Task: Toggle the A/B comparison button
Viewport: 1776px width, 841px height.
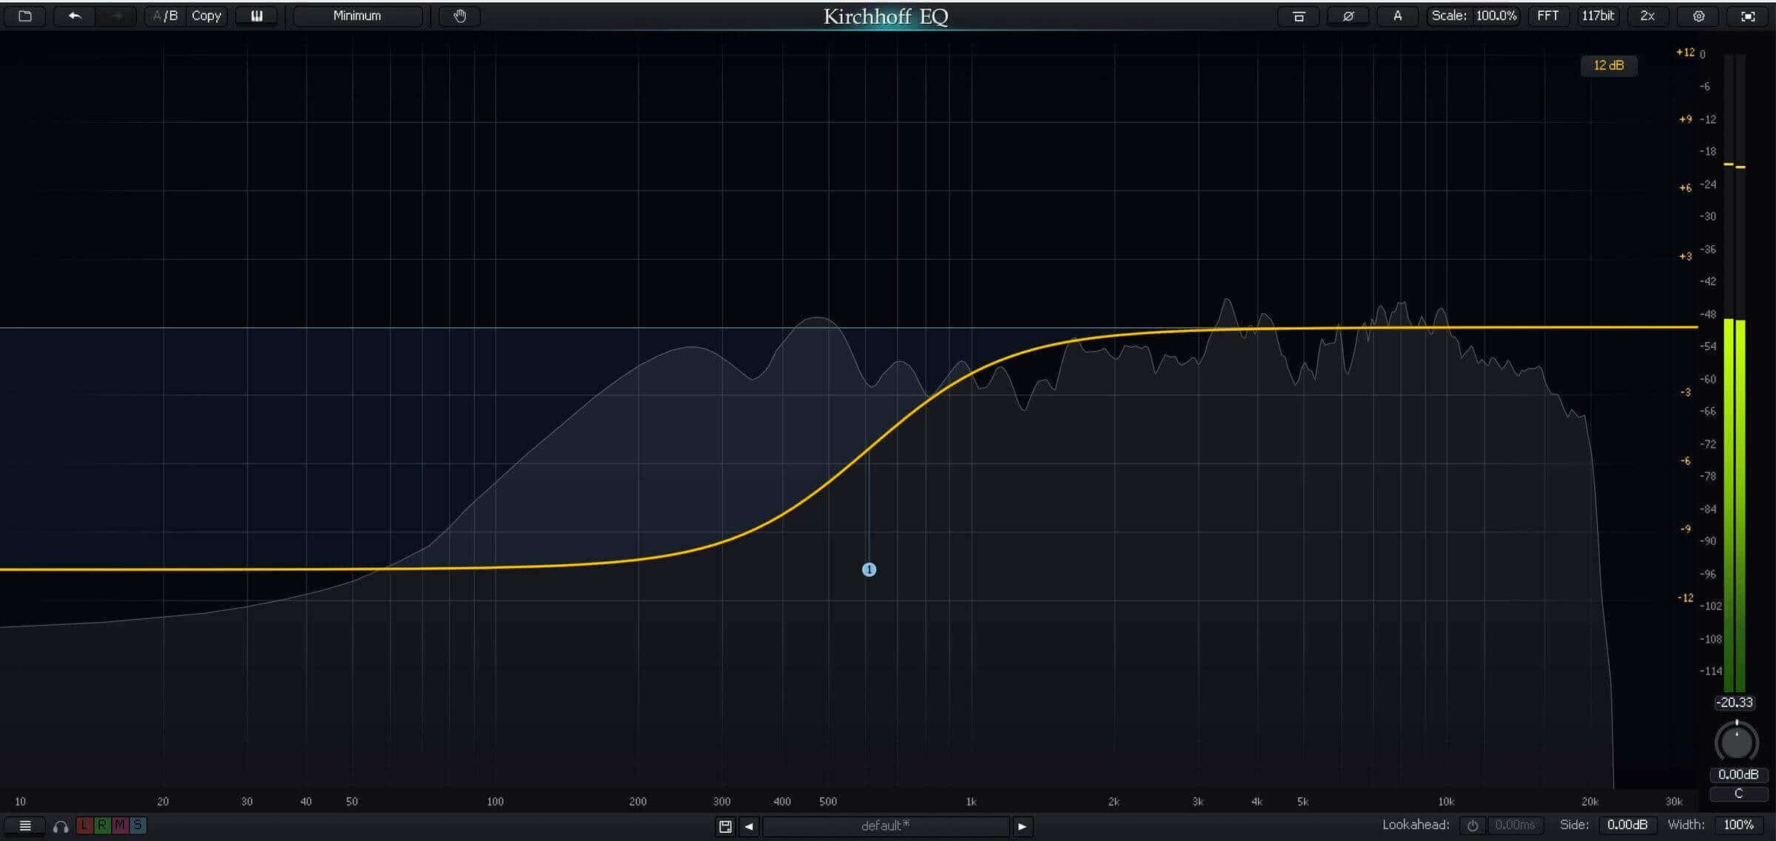Action: pos(165,16)
